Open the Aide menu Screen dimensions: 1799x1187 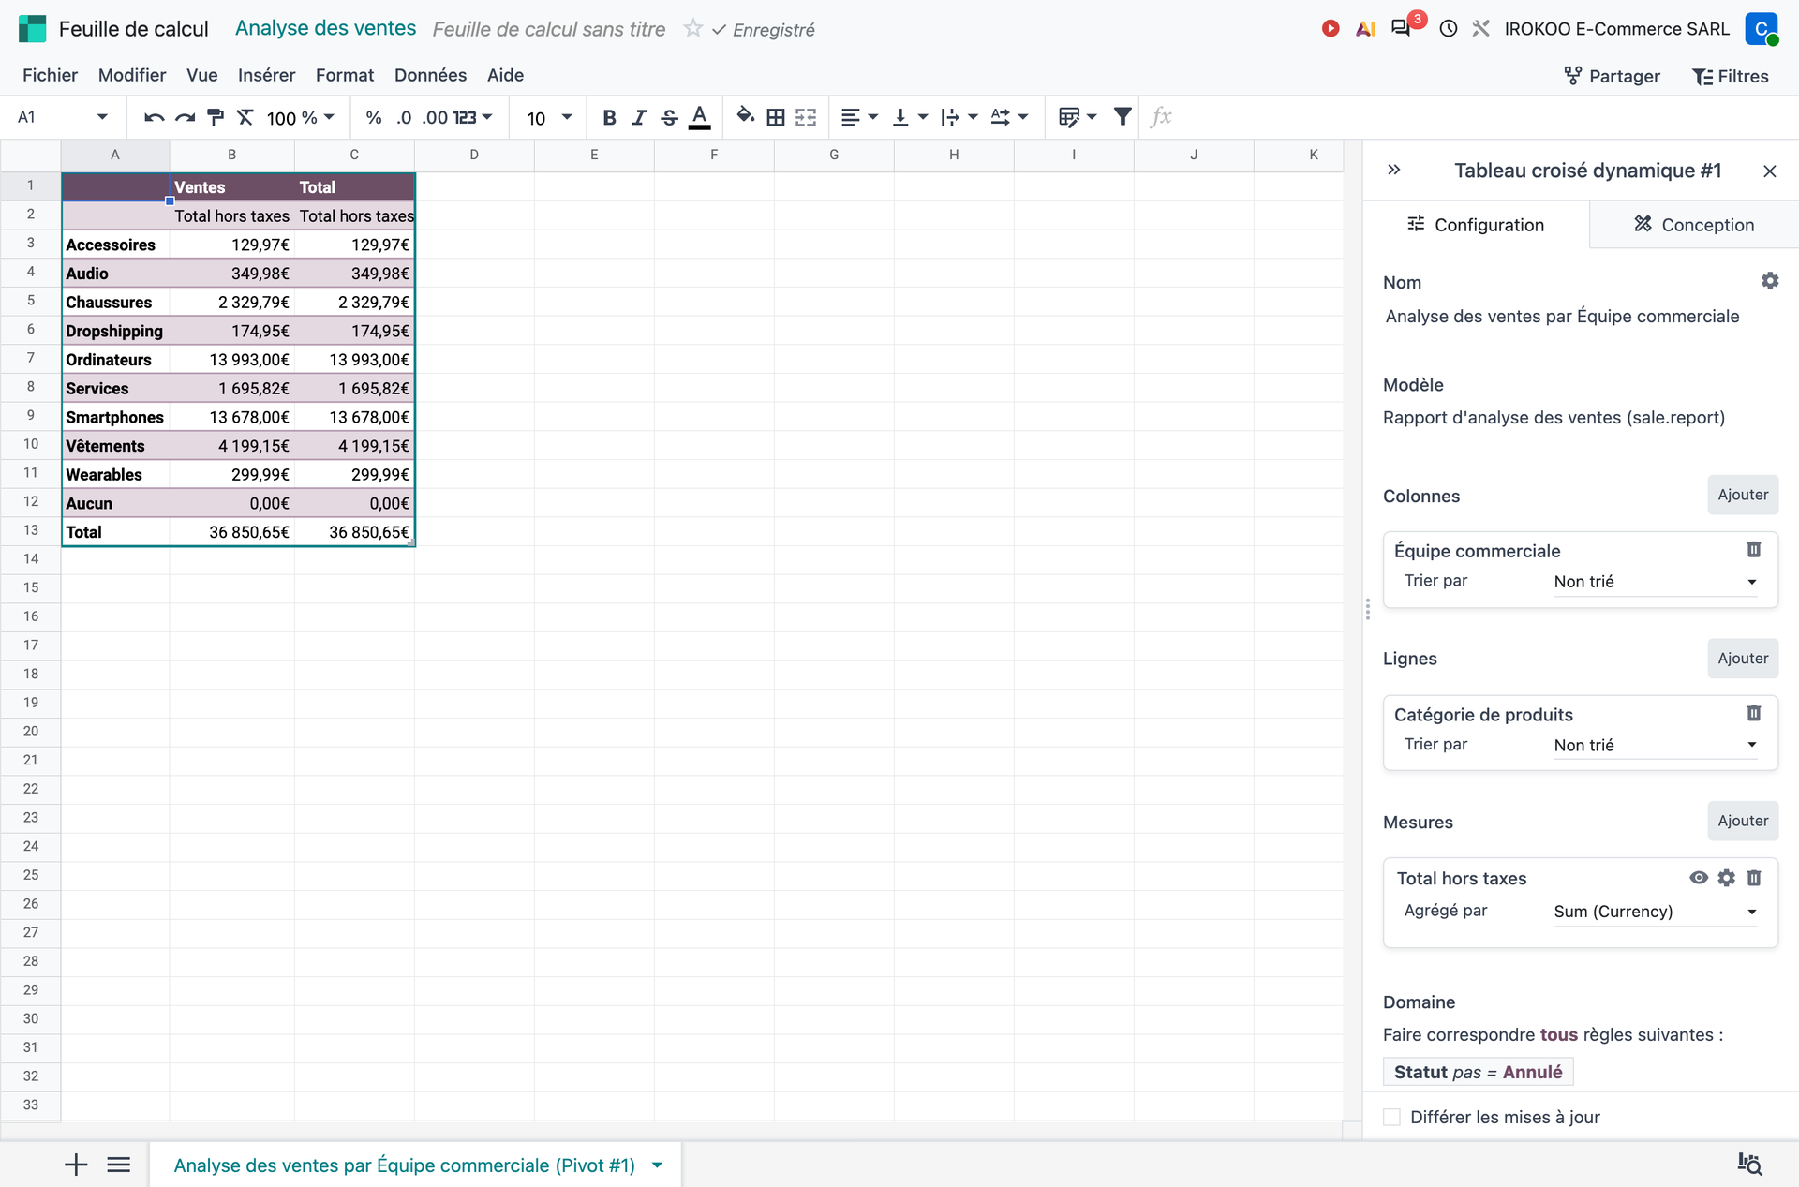(x=505, y=75)
